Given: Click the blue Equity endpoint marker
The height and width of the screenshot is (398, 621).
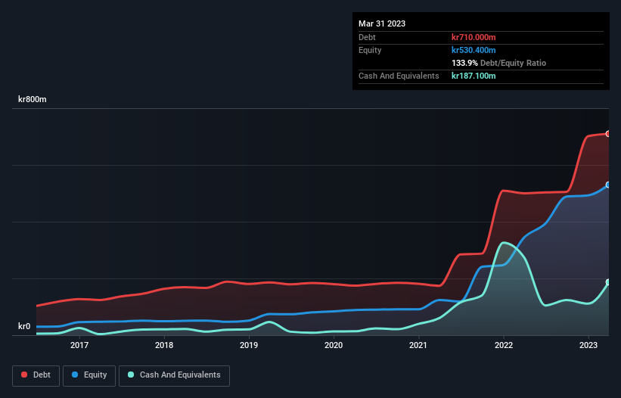Looking at the screenshot, I should (608, 185).
